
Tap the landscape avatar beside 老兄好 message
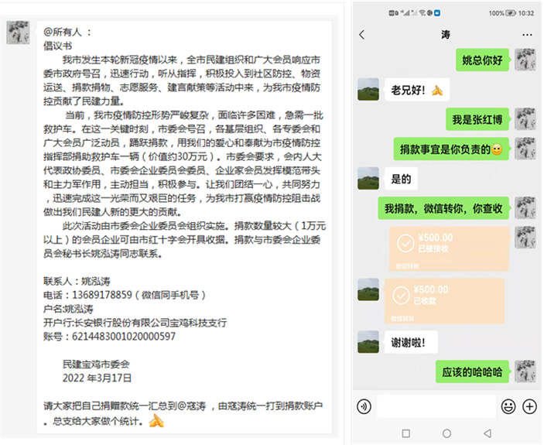(368, 89)
